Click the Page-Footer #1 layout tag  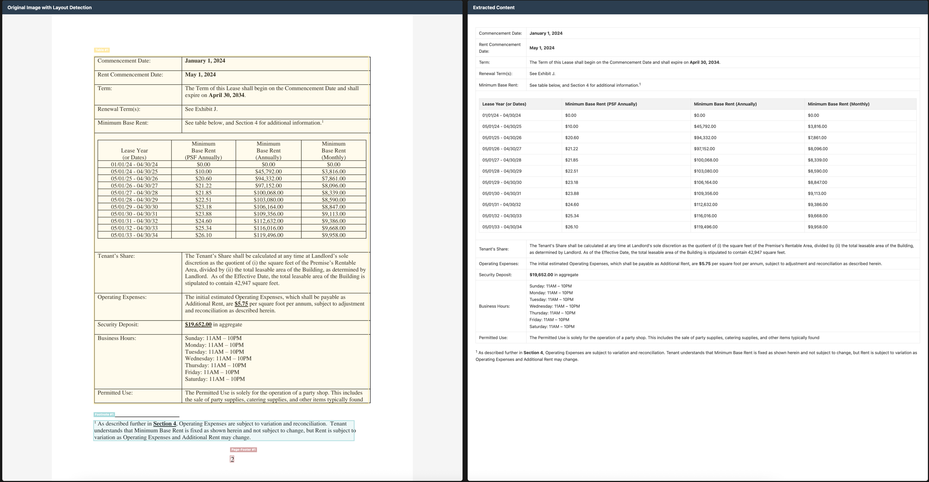click(243, 450)
